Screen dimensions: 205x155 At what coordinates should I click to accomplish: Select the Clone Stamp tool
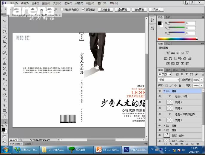pos(4,63)
